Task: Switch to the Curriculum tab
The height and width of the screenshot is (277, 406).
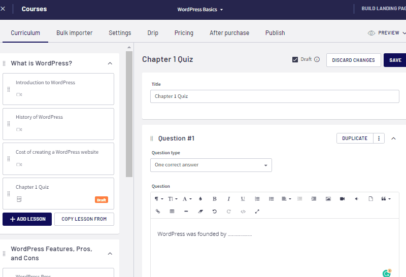Action: coord(25,33)
